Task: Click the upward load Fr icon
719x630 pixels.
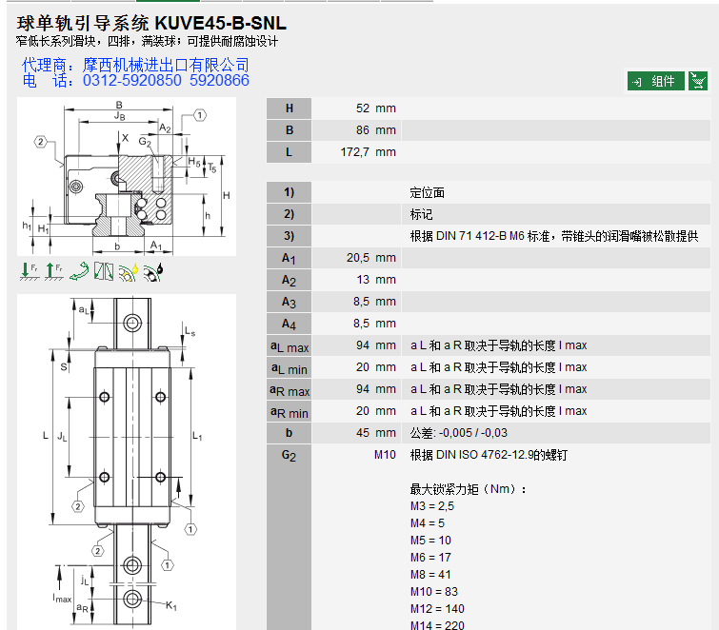Action: pos(52,271)
